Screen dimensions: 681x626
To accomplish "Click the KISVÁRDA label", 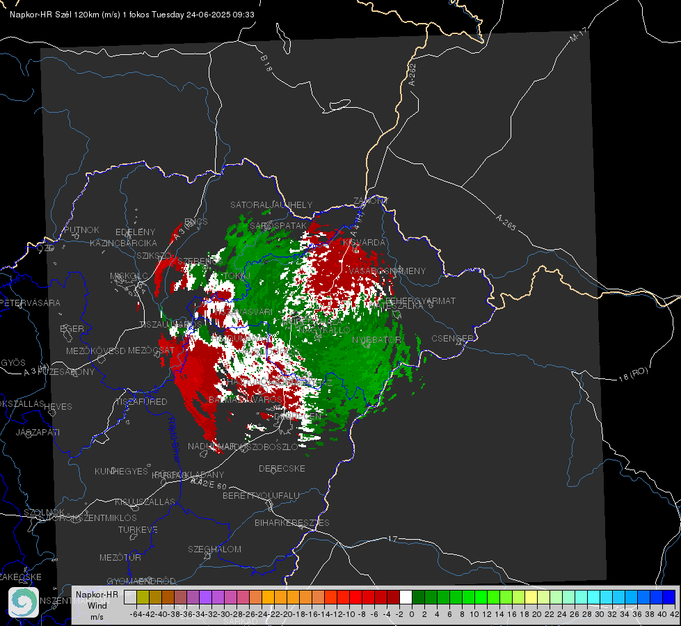I will point(364,243).
